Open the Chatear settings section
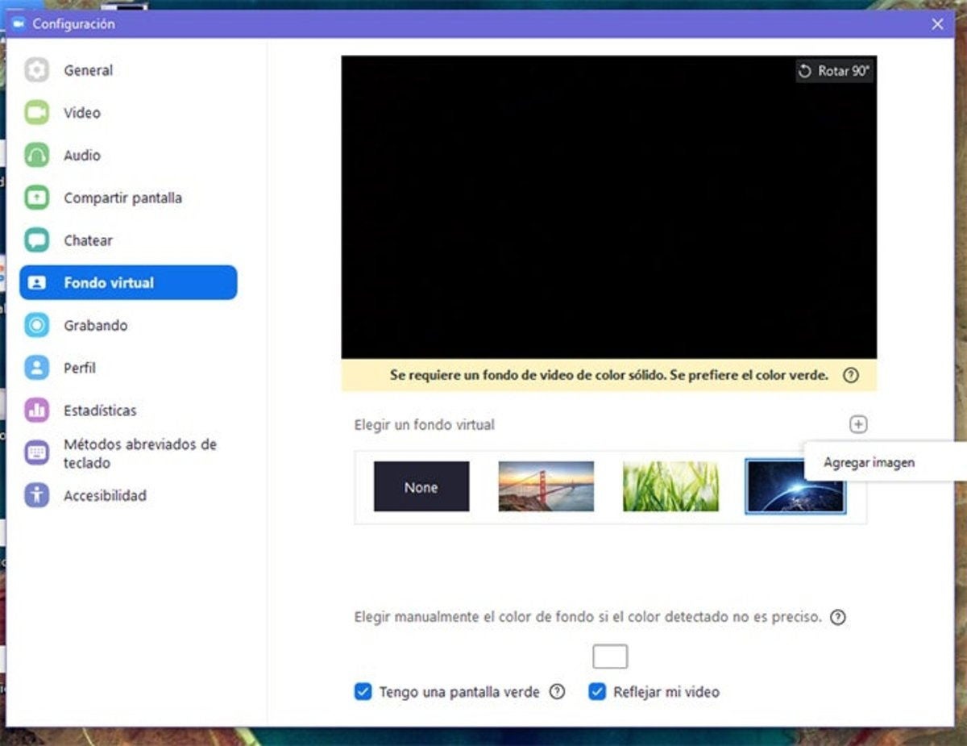This screenshot has height=746, width=967. (x=89, y=240)
